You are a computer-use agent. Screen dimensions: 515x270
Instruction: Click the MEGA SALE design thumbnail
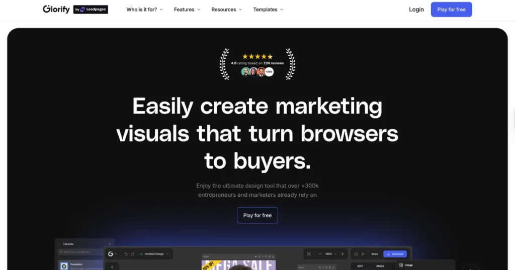(x=238, y=265)
